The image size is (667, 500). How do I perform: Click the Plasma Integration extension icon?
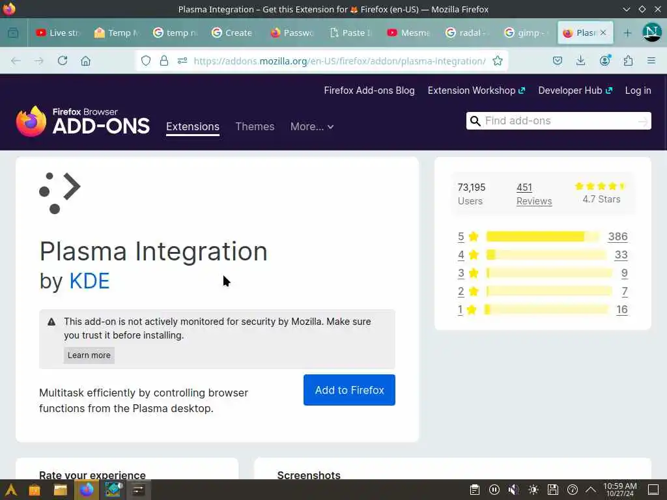coord(59,193)
